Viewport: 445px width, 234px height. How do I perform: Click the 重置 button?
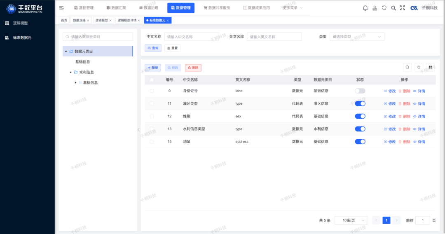pos(172,48)
